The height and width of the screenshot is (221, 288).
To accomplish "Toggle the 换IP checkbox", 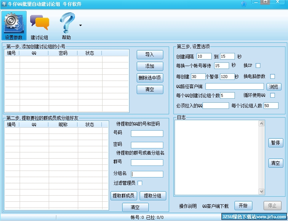I will (258, 65).
